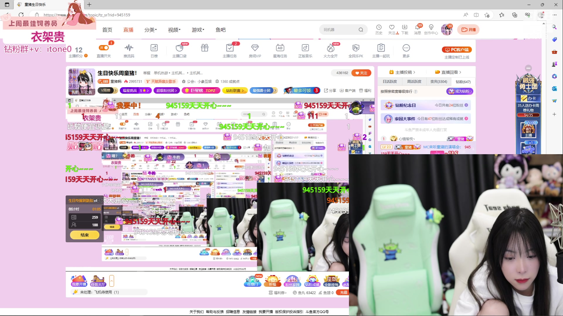Image resolution: width=563 pixels, height=316 pixels.
Task: Open the 任意门 feature at bottom
Action: 252,281
